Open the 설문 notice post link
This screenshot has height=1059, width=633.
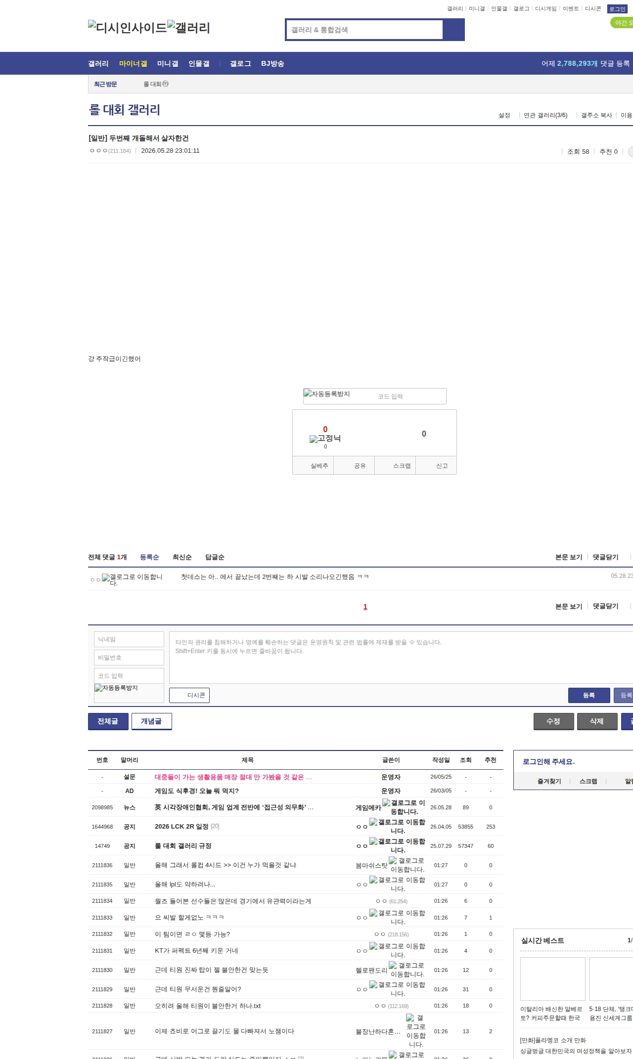pyautogui.click(x=233, y=777)
